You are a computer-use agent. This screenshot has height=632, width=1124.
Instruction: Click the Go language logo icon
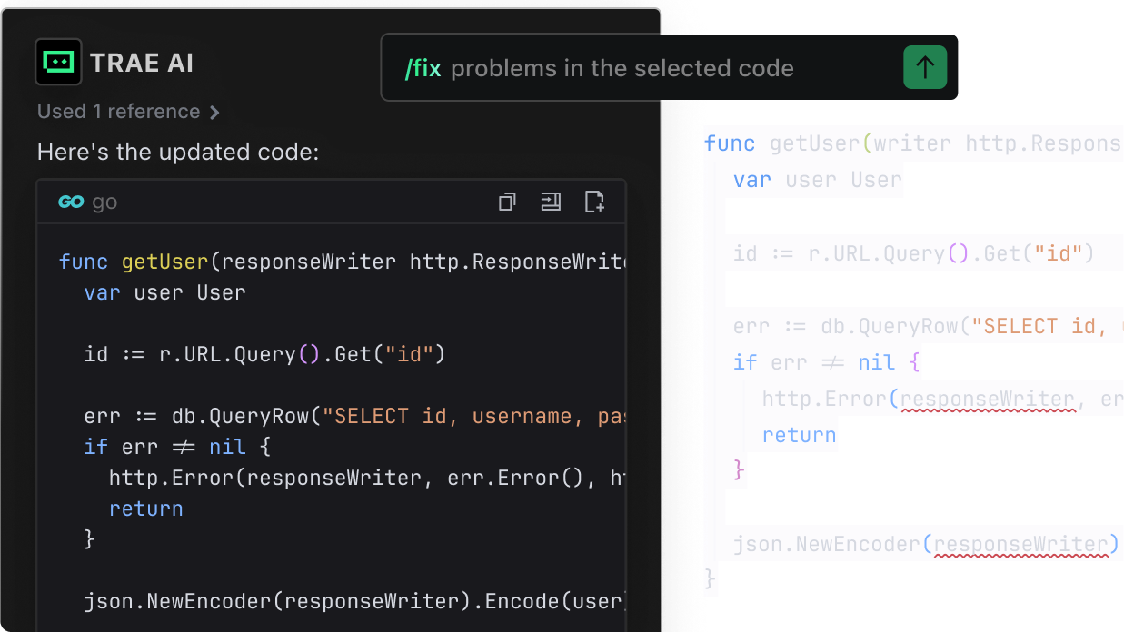[71, 202]
